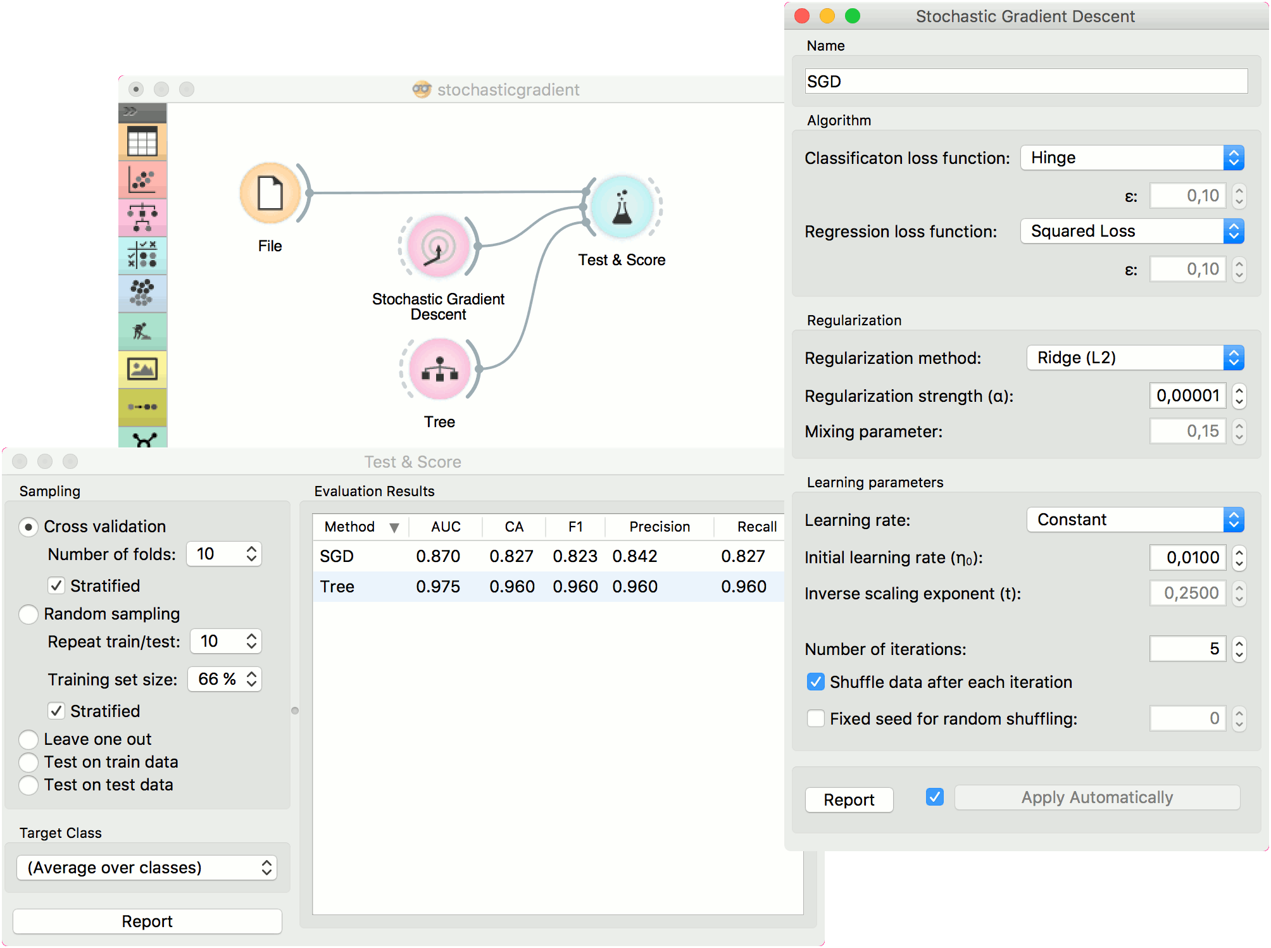Screen dimensions: 1271x948
Task: Click the Method column header
Action: (x=350, y=527)
